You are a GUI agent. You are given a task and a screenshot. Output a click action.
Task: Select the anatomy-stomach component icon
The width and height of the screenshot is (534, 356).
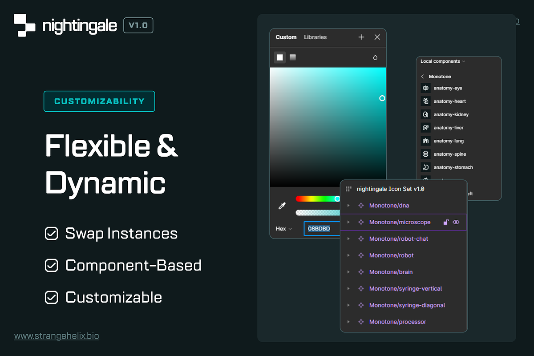pyautogui.click(x=425, y=167)
